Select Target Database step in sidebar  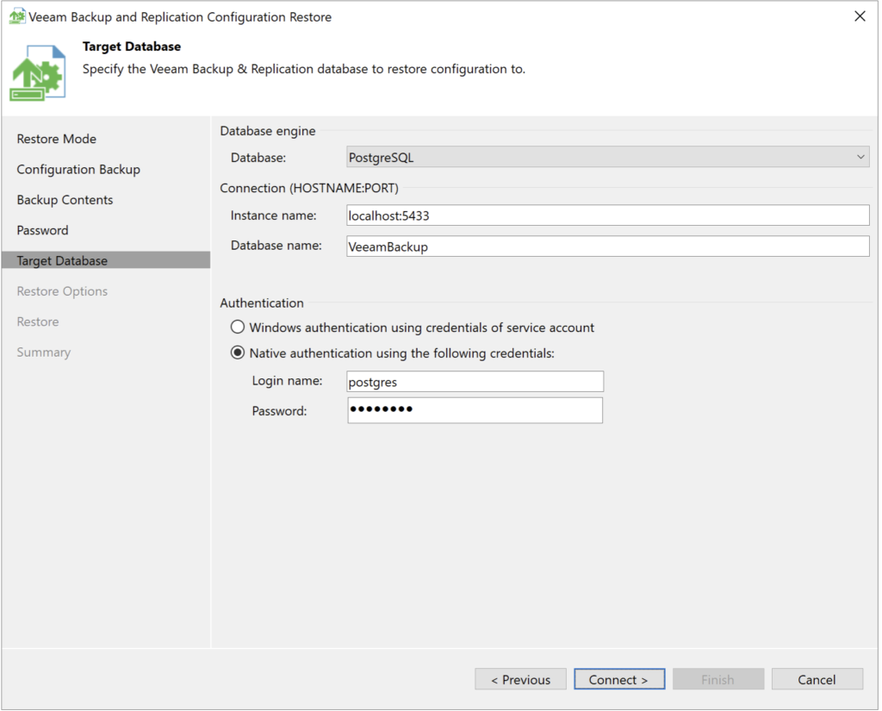106,260
